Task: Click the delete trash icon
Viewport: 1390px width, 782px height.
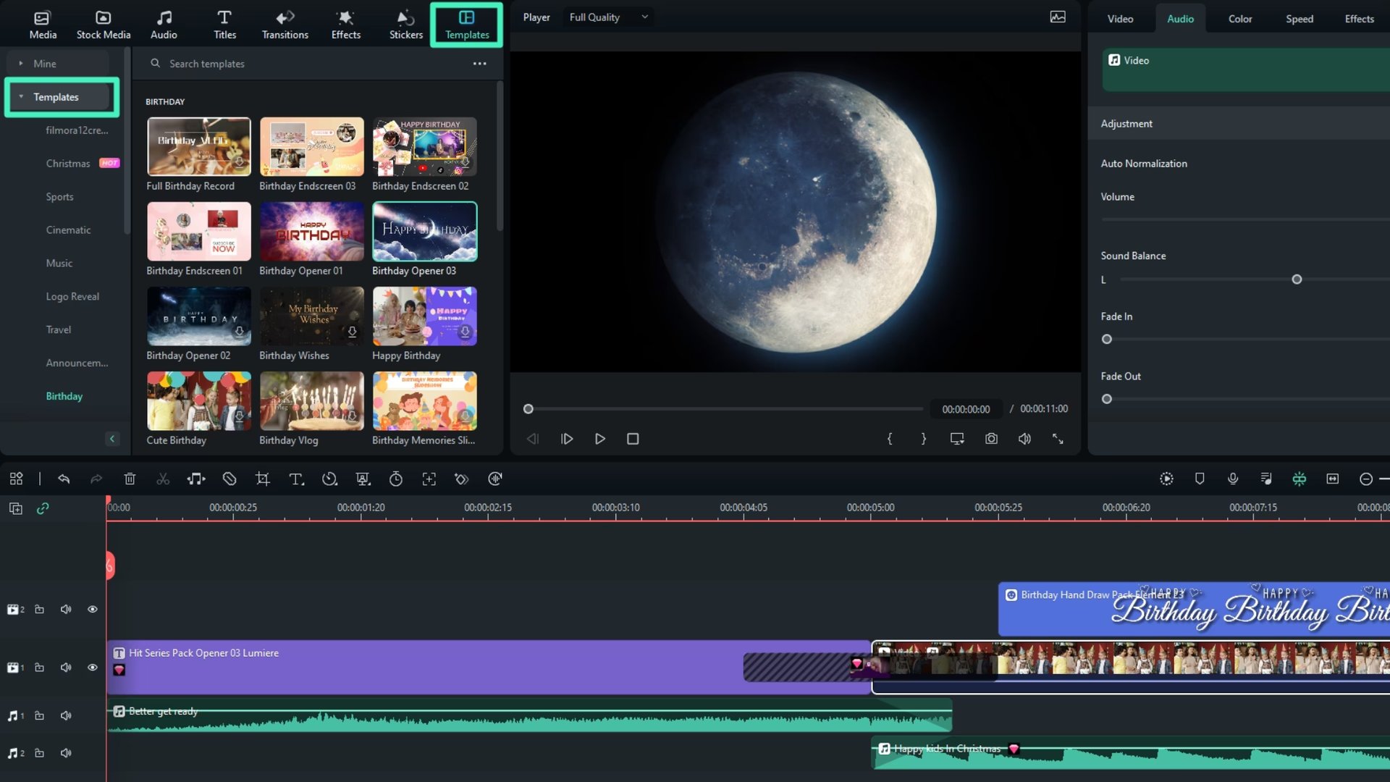Action: click(x=130, y=479)
